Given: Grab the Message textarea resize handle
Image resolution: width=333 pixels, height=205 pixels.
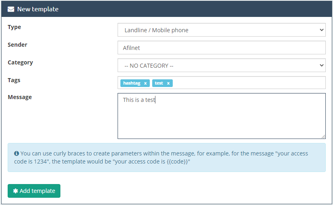Looking at the screenshot, I should pos(323,137).
